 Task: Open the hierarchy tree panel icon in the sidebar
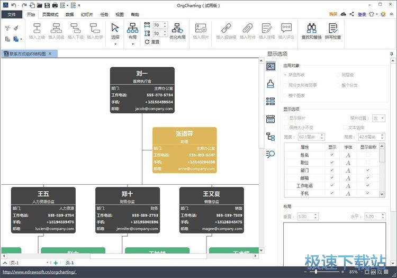(270, 137)
